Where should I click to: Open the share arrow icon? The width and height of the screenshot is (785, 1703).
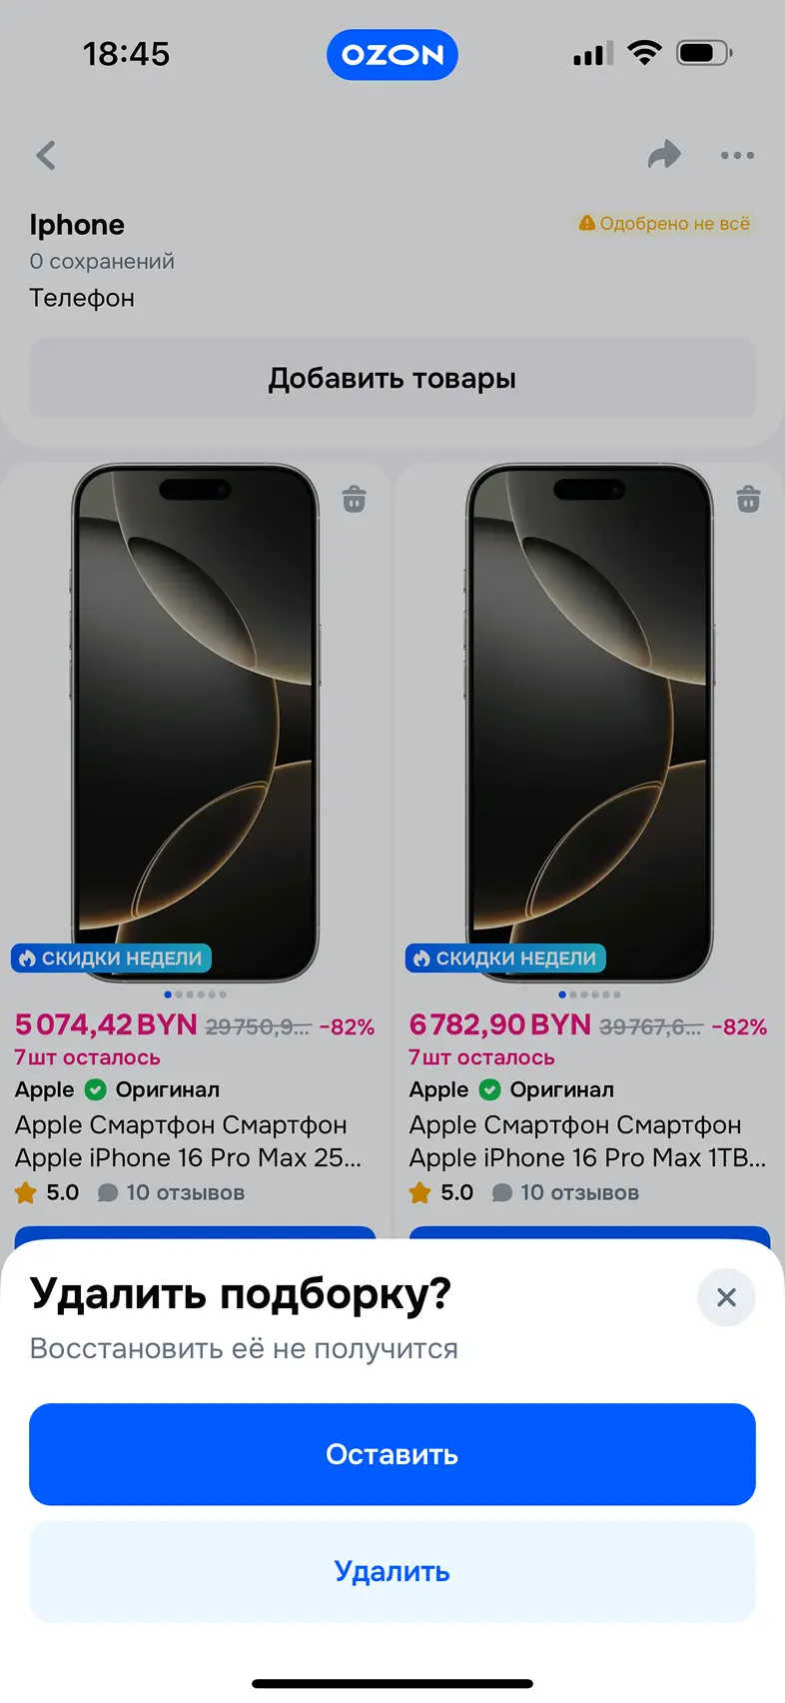click(664, 154)
